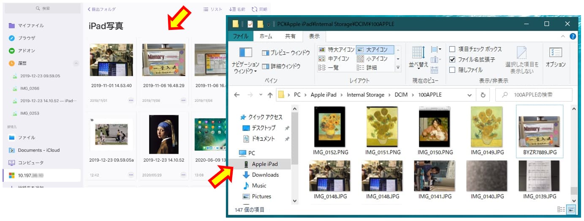Choose 特大アイコン layout

(336, 50)
